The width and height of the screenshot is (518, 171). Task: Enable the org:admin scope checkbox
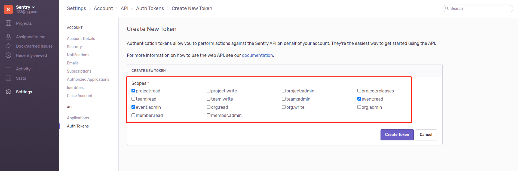coord(359,107)
